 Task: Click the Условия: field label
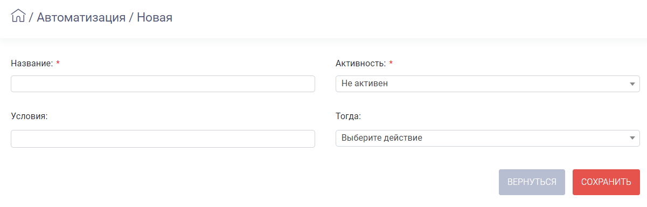click(30, 116)
